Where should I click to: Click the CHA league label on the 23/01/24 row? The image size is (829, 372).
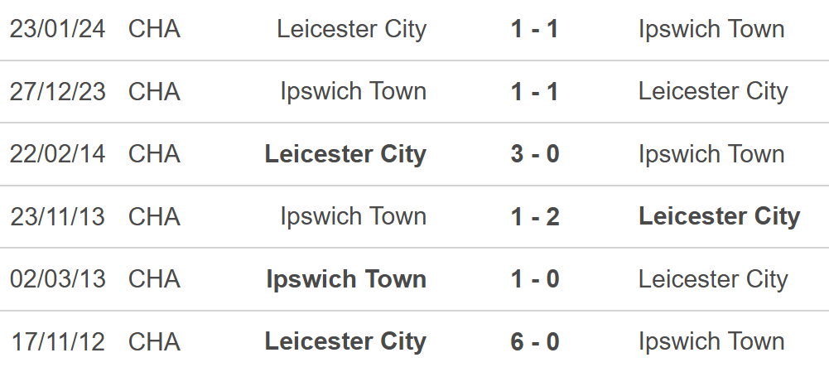point(154,28)
